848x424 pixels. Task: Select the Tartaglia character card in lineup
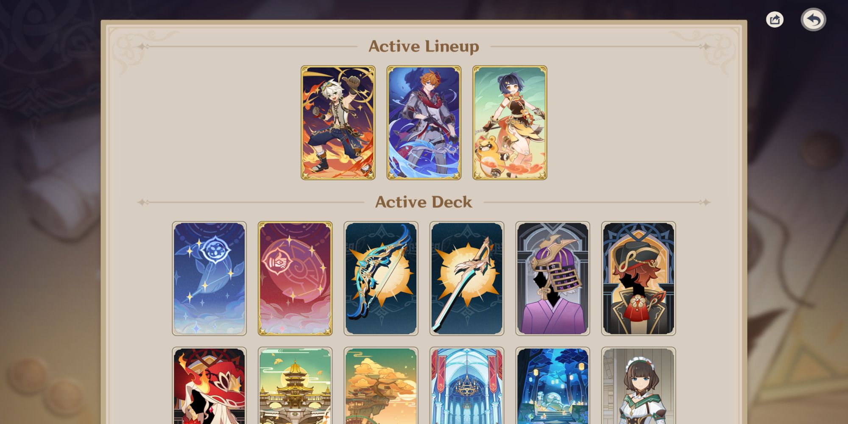click(x=424, y=123)
